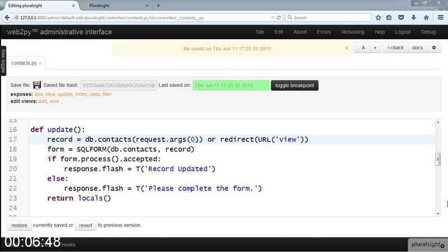
Task: Click the <<back button
Action: tap(395, 48)
